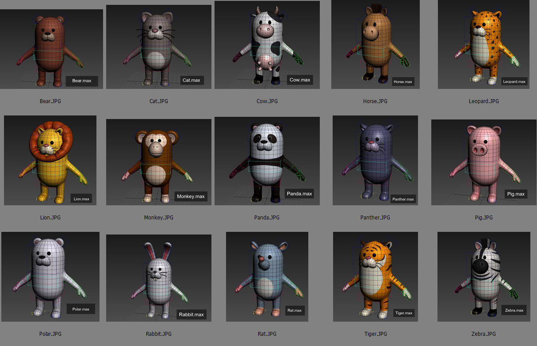537x346 pixels.
Task: Click the Leopard.max label overlay
Action: point(514,81)
